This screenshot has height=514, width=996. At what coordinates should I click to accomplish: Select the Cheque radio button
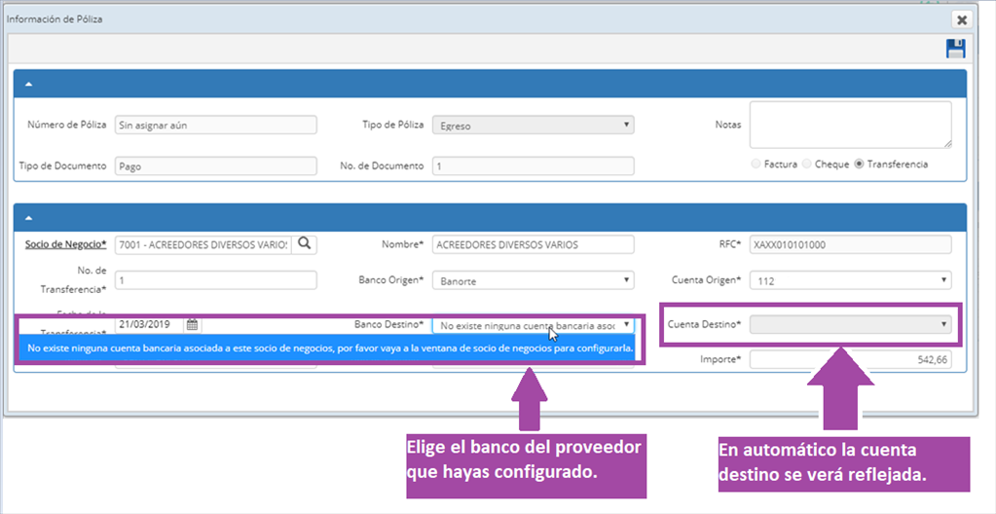[807, 164]
